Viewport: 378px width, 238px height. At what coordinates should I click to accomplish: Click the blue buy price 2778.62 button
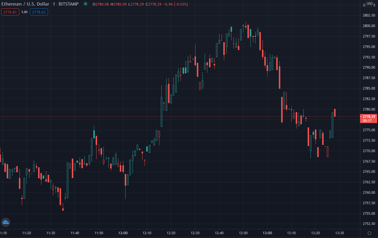point(39,12)
